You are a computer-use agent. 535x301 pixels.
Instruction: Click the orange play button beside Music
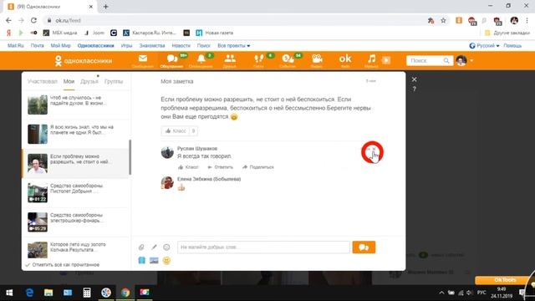pos(386,60)
